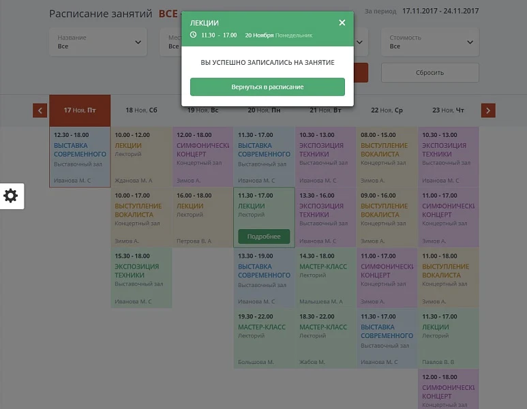Screen dimensions: 527x409
Task: Open Thursday 11.00 - 18.00 Выступление вокалиста
Action: pyautogui.click(x=449, y=278)
